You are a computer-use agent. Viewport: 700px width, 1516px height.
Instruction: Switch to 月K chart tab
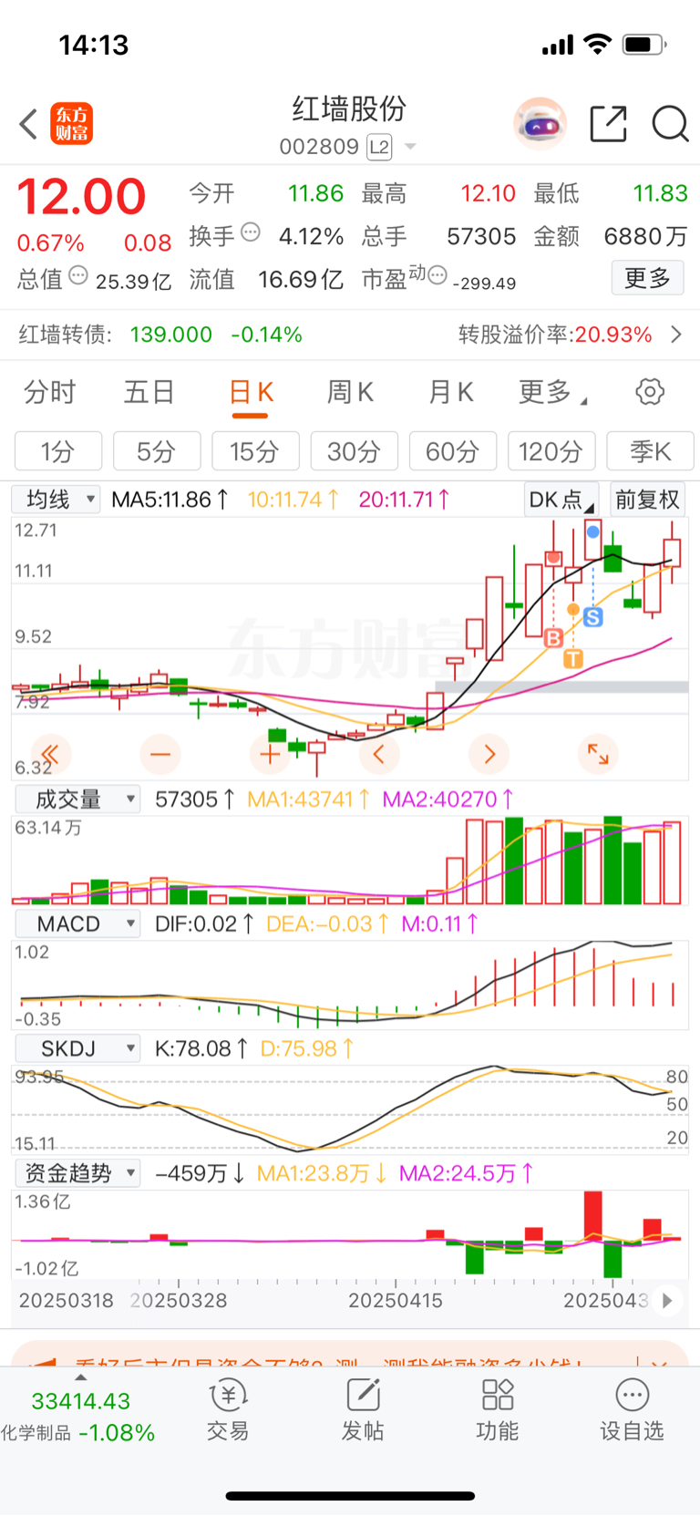click(x=451, y=393)
